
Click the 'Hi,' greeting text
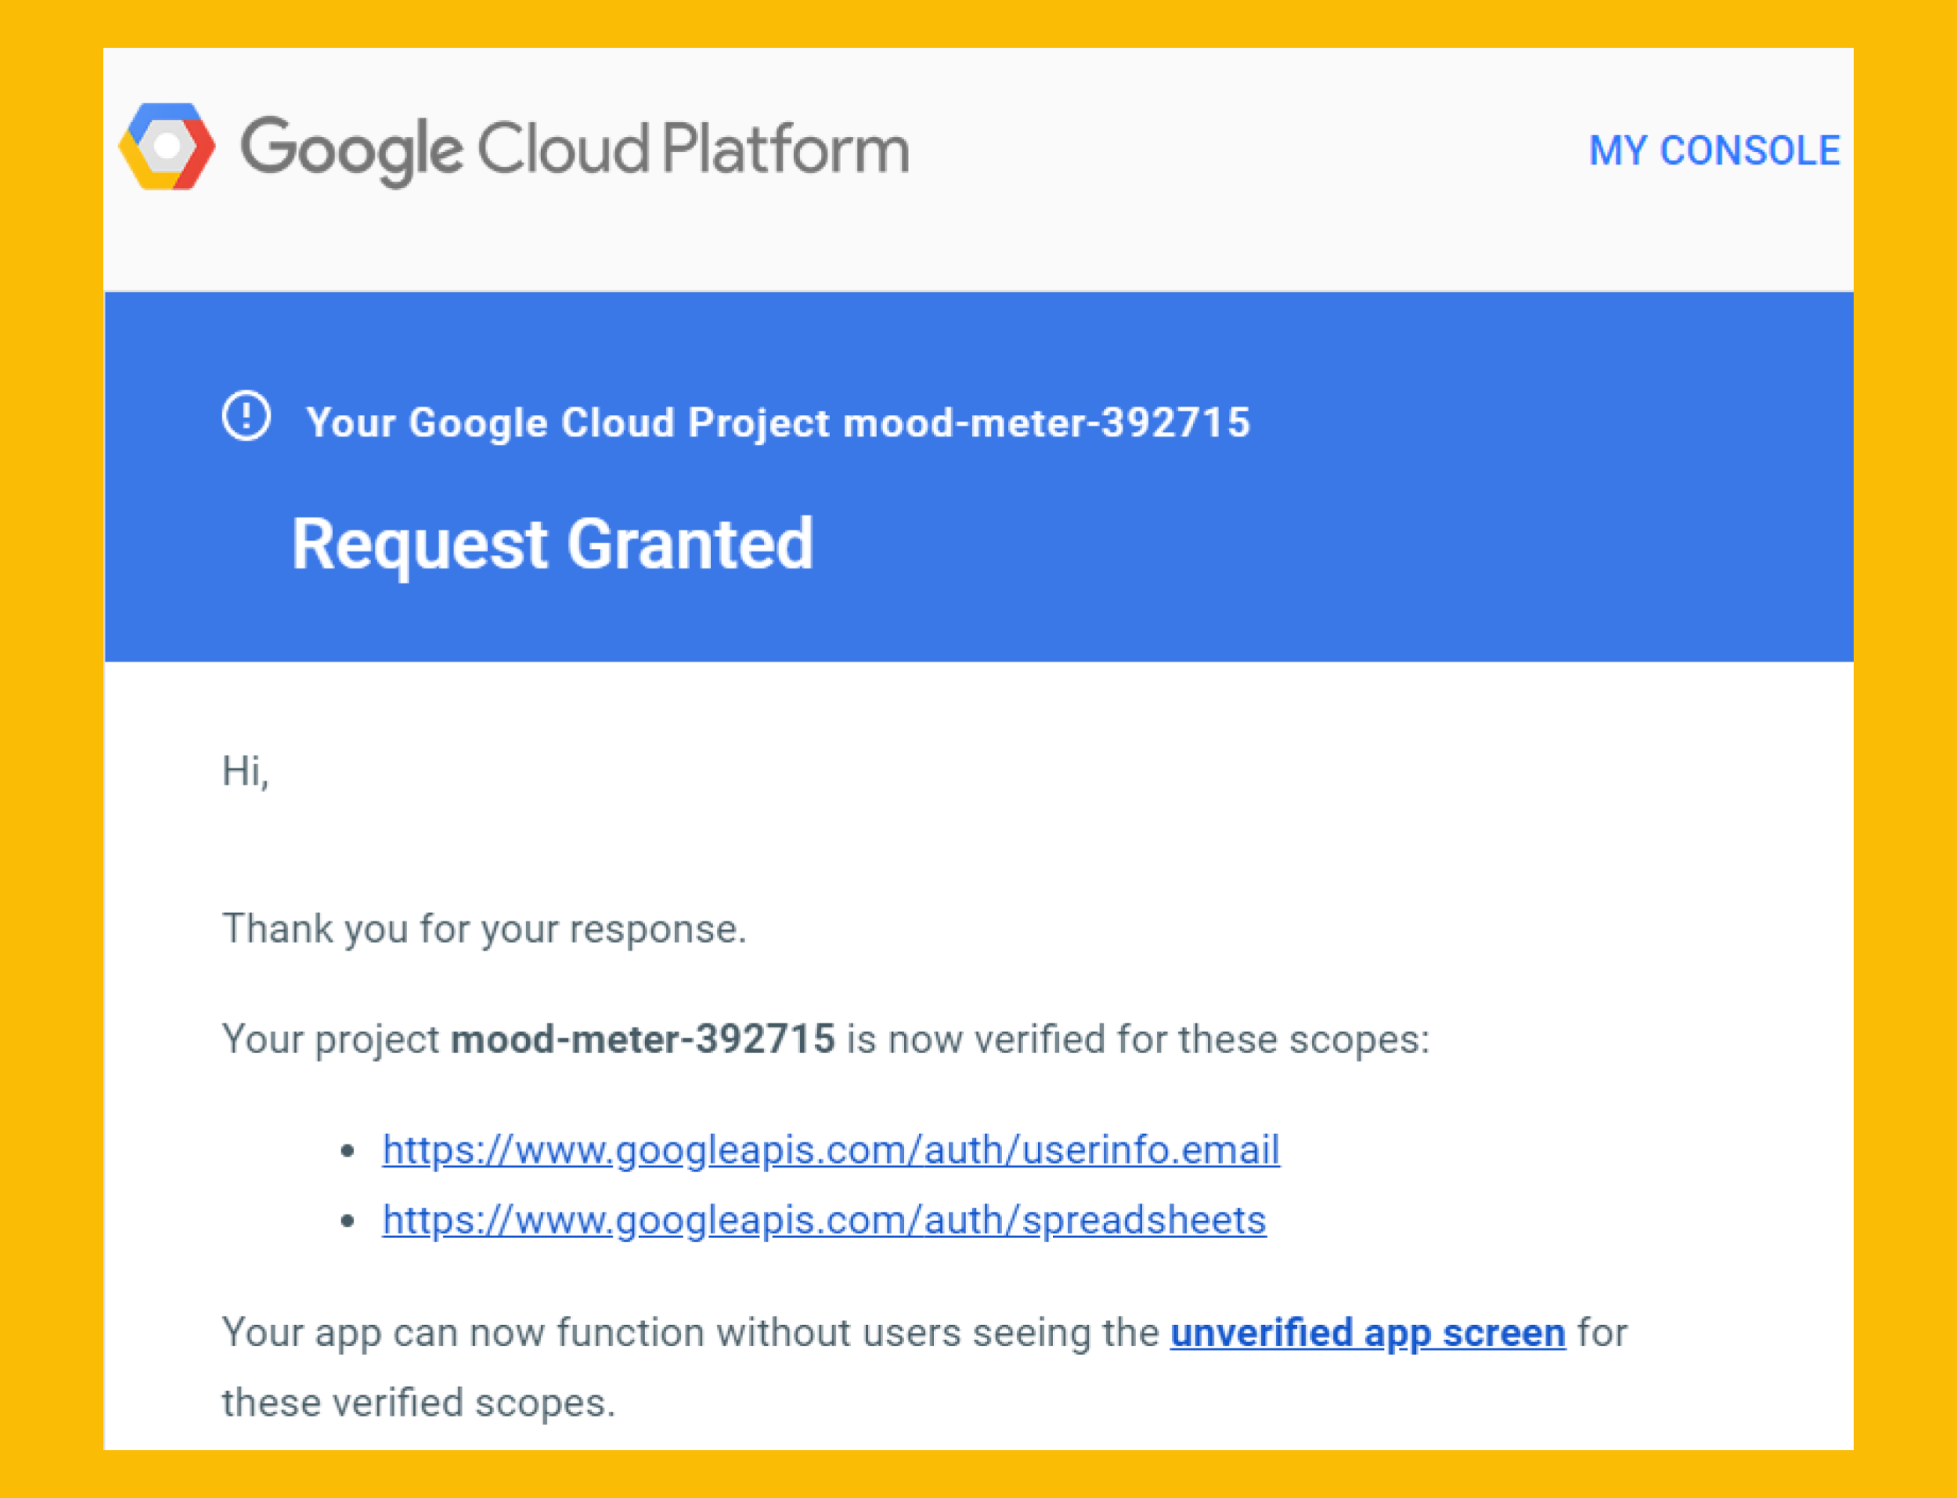(x=245, y=771)
